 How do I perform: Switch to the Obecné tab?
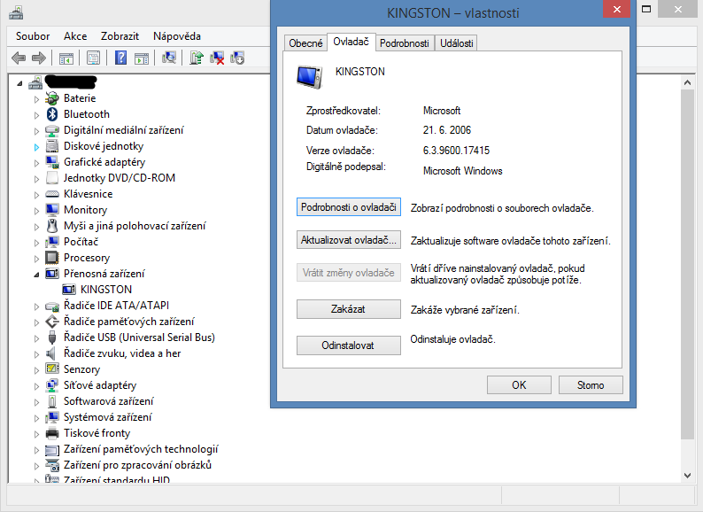(x=305, y=43)
